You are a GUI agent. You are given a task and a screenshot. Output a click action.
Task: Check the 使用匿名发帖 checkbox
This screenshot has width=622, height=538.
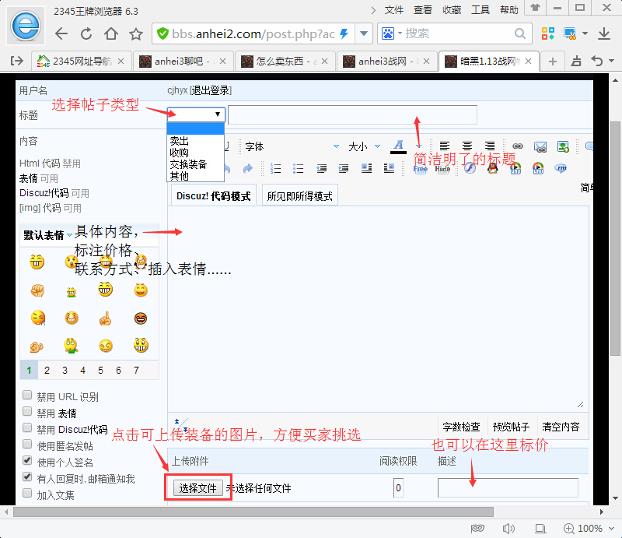28,445
